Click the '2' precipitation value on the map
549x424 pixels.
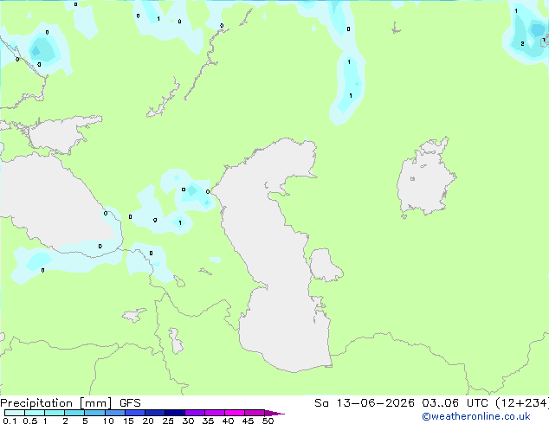pyautogui.click(x=522, y=44)
